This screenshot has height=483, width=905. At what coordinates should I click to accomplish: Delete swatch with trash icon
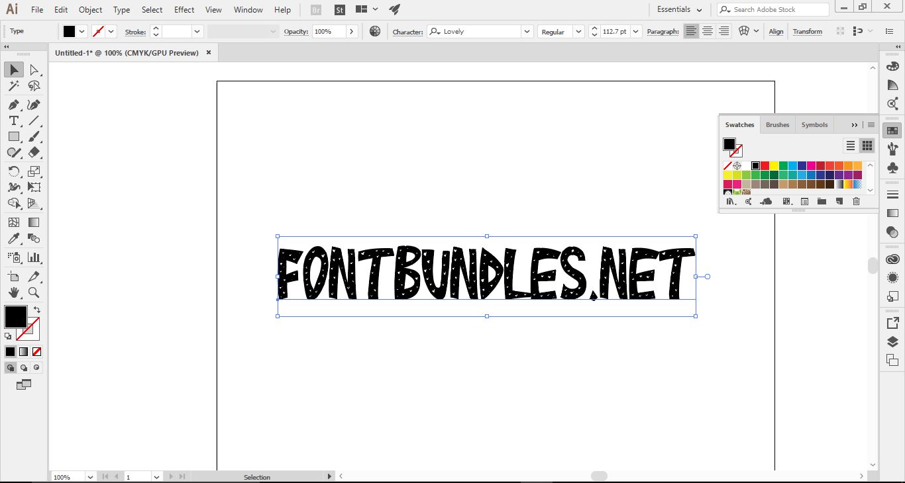(x=856, y=201)
